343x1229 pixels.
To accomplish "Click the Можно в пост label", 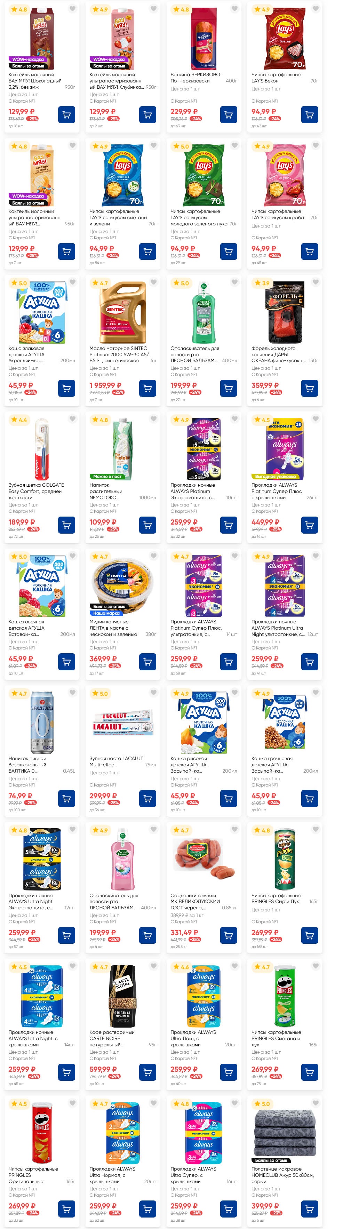I will click(x=107, y=477).
